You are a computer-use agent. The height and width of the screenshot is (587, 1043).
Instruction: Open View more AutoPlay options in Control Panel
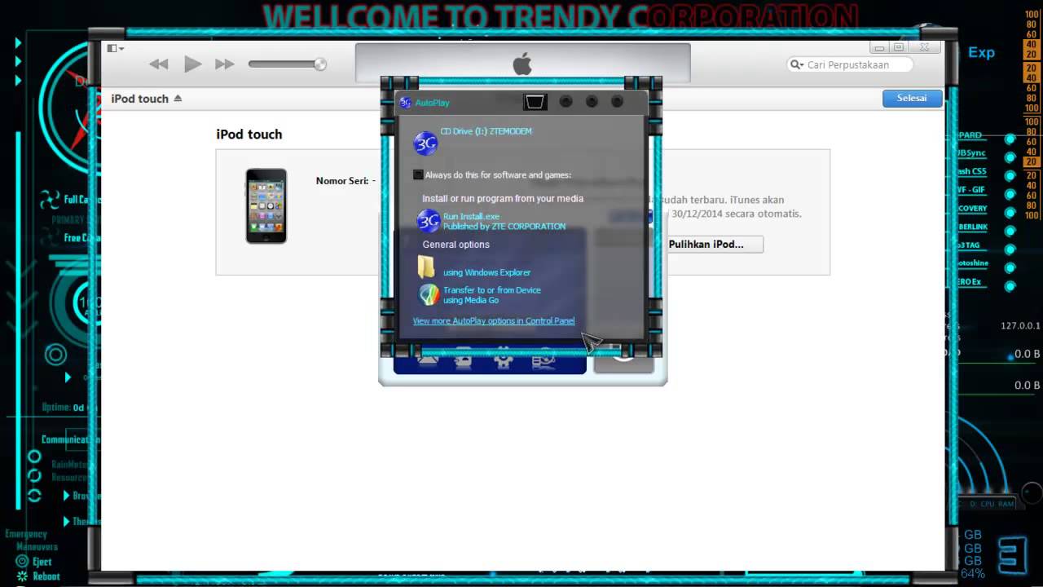494,320
